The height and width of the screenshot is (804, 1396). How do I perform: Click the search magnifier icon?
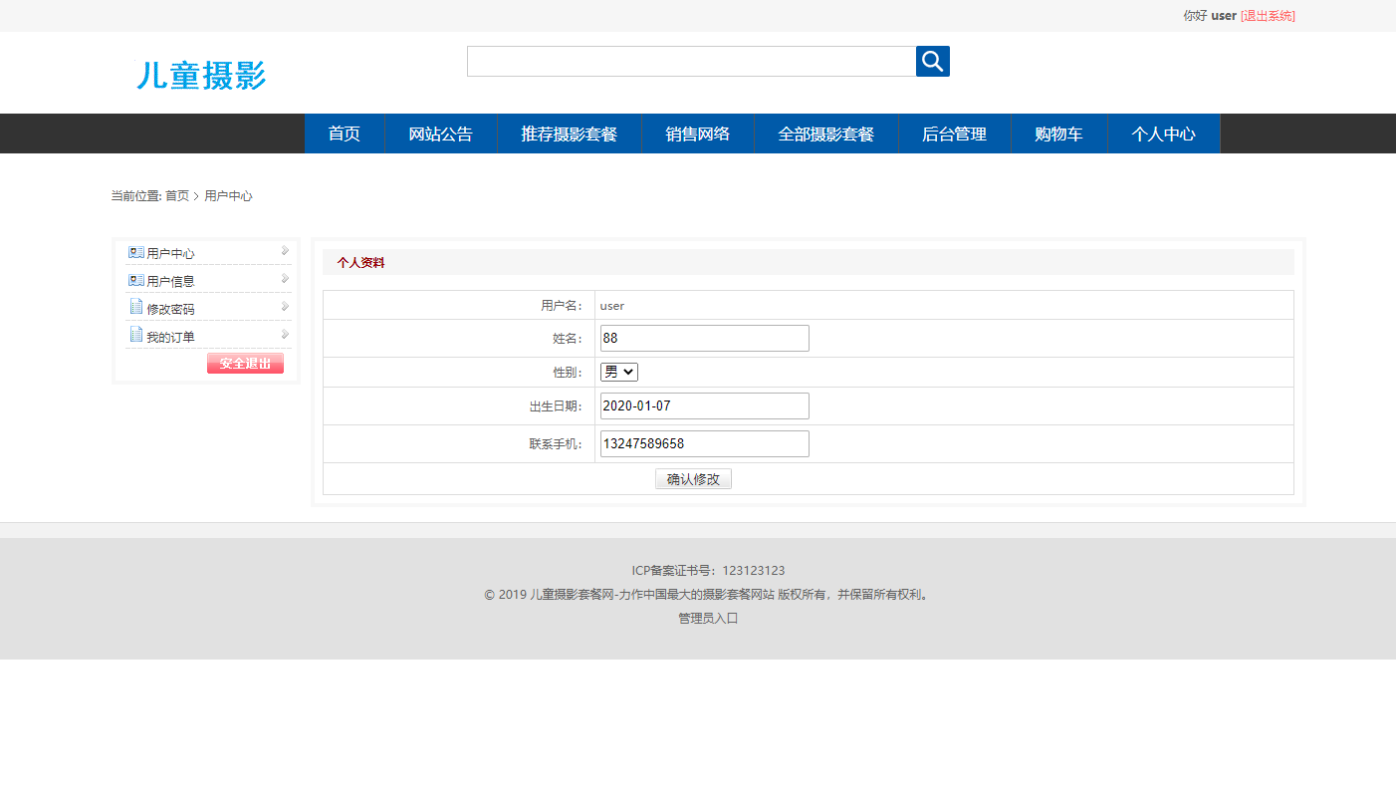pos(932,61)
